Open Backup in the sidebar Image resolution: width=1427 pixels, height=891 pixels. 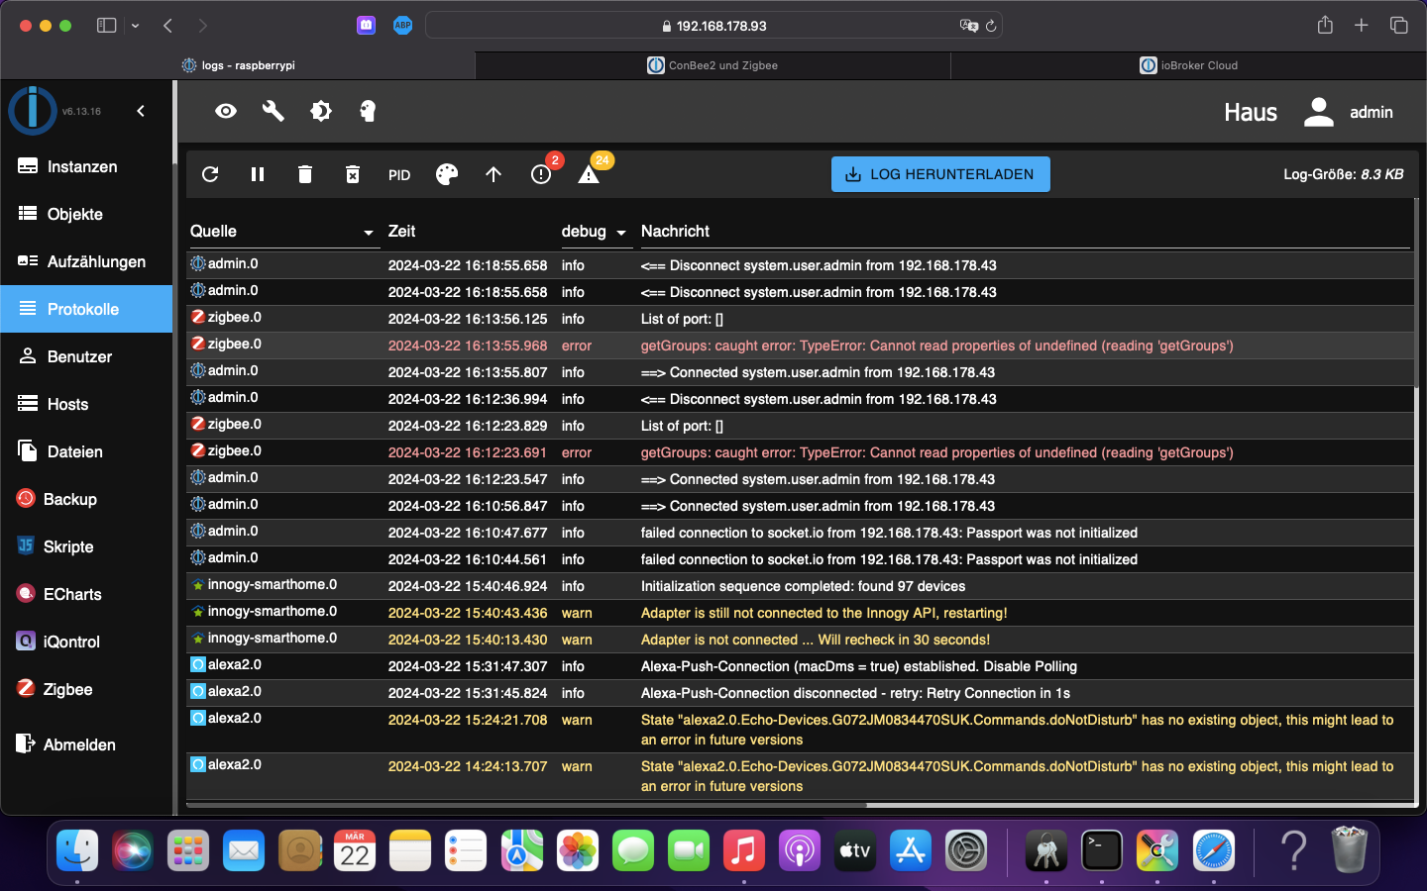[86, 499]
